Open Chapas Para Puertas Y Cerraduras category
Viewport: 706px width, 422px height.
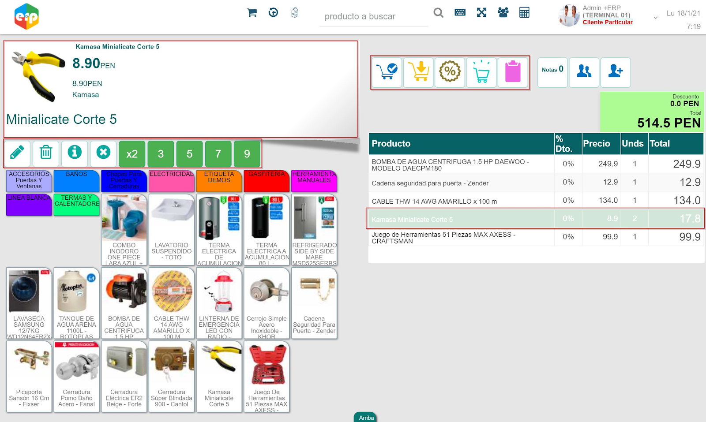pyautogui.click(x=124, y=181)
